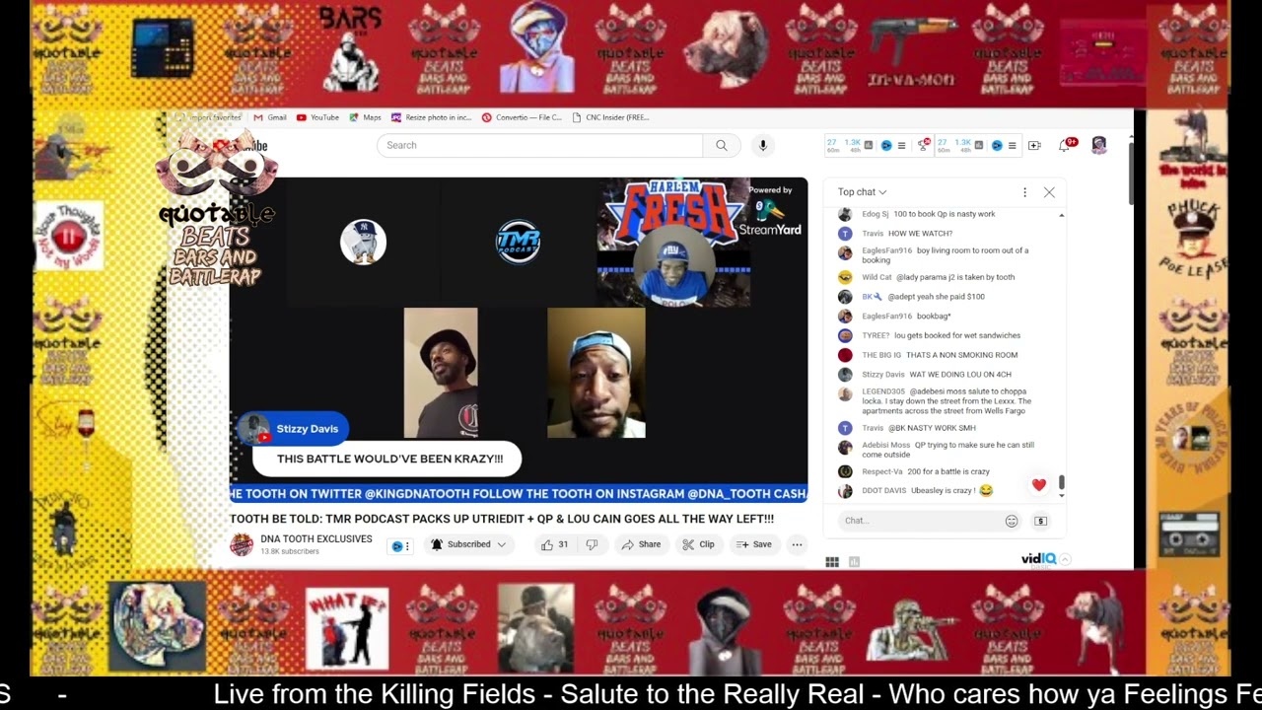Click Stizzy Davis name tag on video
Image resolution: width=1262 pixels, height=710 pixels.
(x=293, y=429)
